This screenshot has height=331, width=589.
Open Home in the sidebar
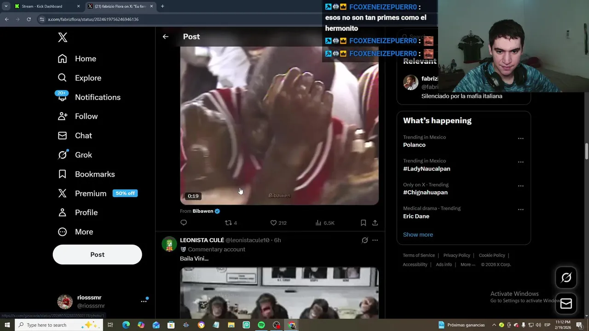click(x=77, y=59)
